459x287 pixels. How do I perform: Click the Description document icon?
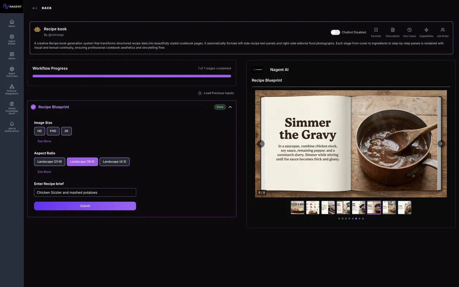(393, 30)
